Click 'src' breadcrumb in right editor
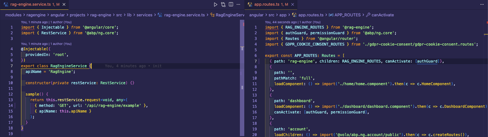The height and width of the screenshot is (137, 488). point(272,15)
